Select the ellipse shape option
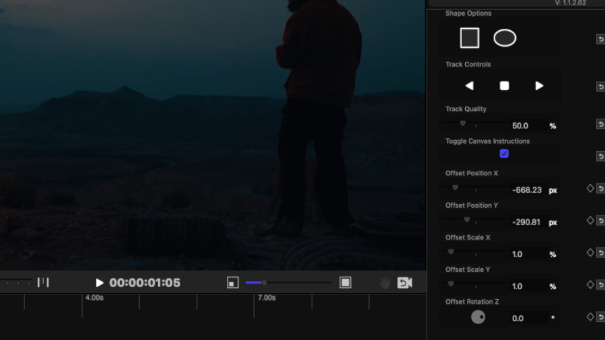The width and height of the screenshot is (605, 340). tap(504, 38)
